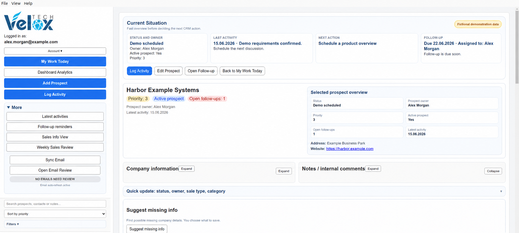Screen dimensions: 519x233
Task: Click the Edit Prospect button
Action: [168, 71]
